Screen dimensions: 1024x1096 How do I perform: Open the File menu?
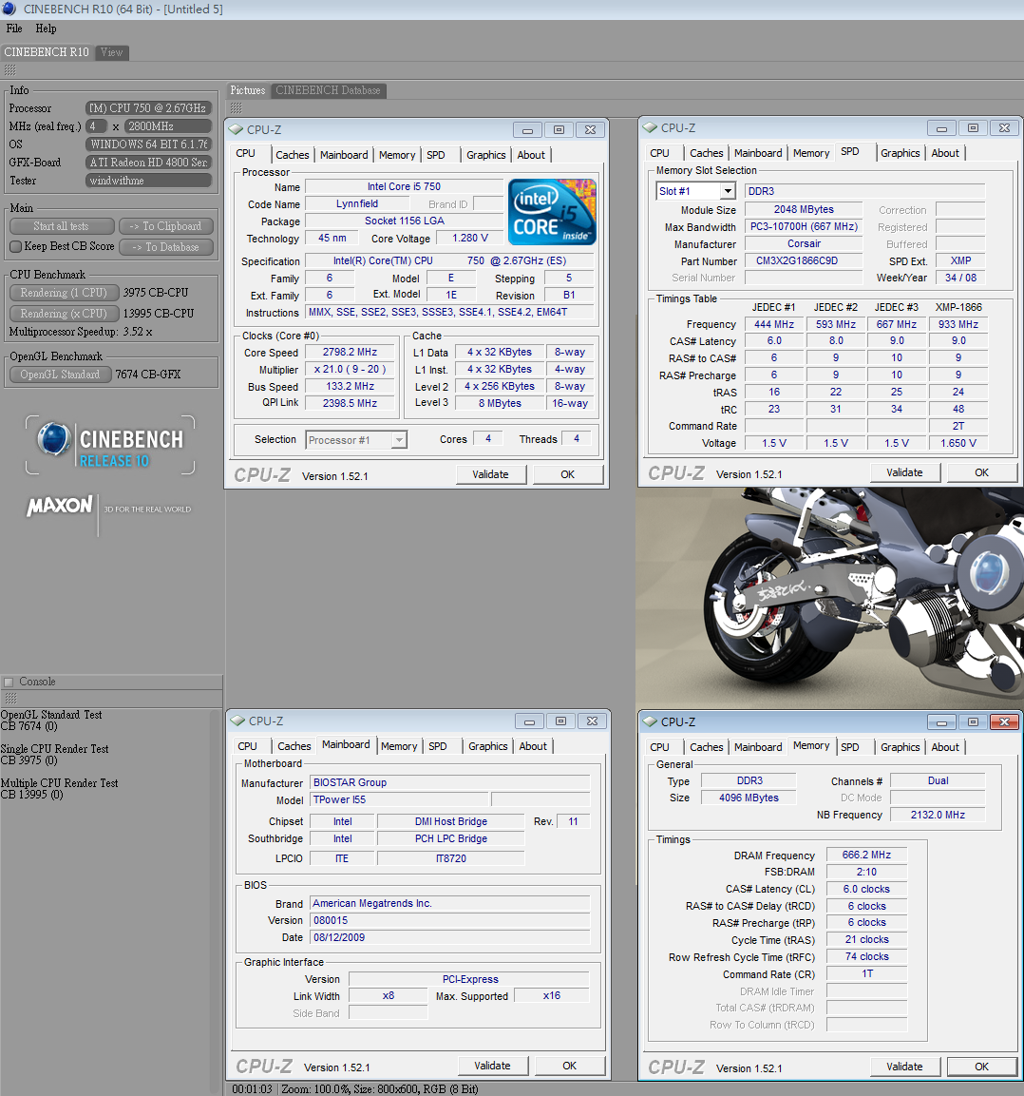[x=14, y=29]
